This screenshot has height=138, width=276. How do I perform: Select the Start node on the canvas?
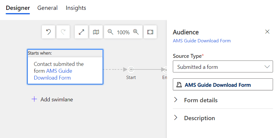(x=131, y=69)
